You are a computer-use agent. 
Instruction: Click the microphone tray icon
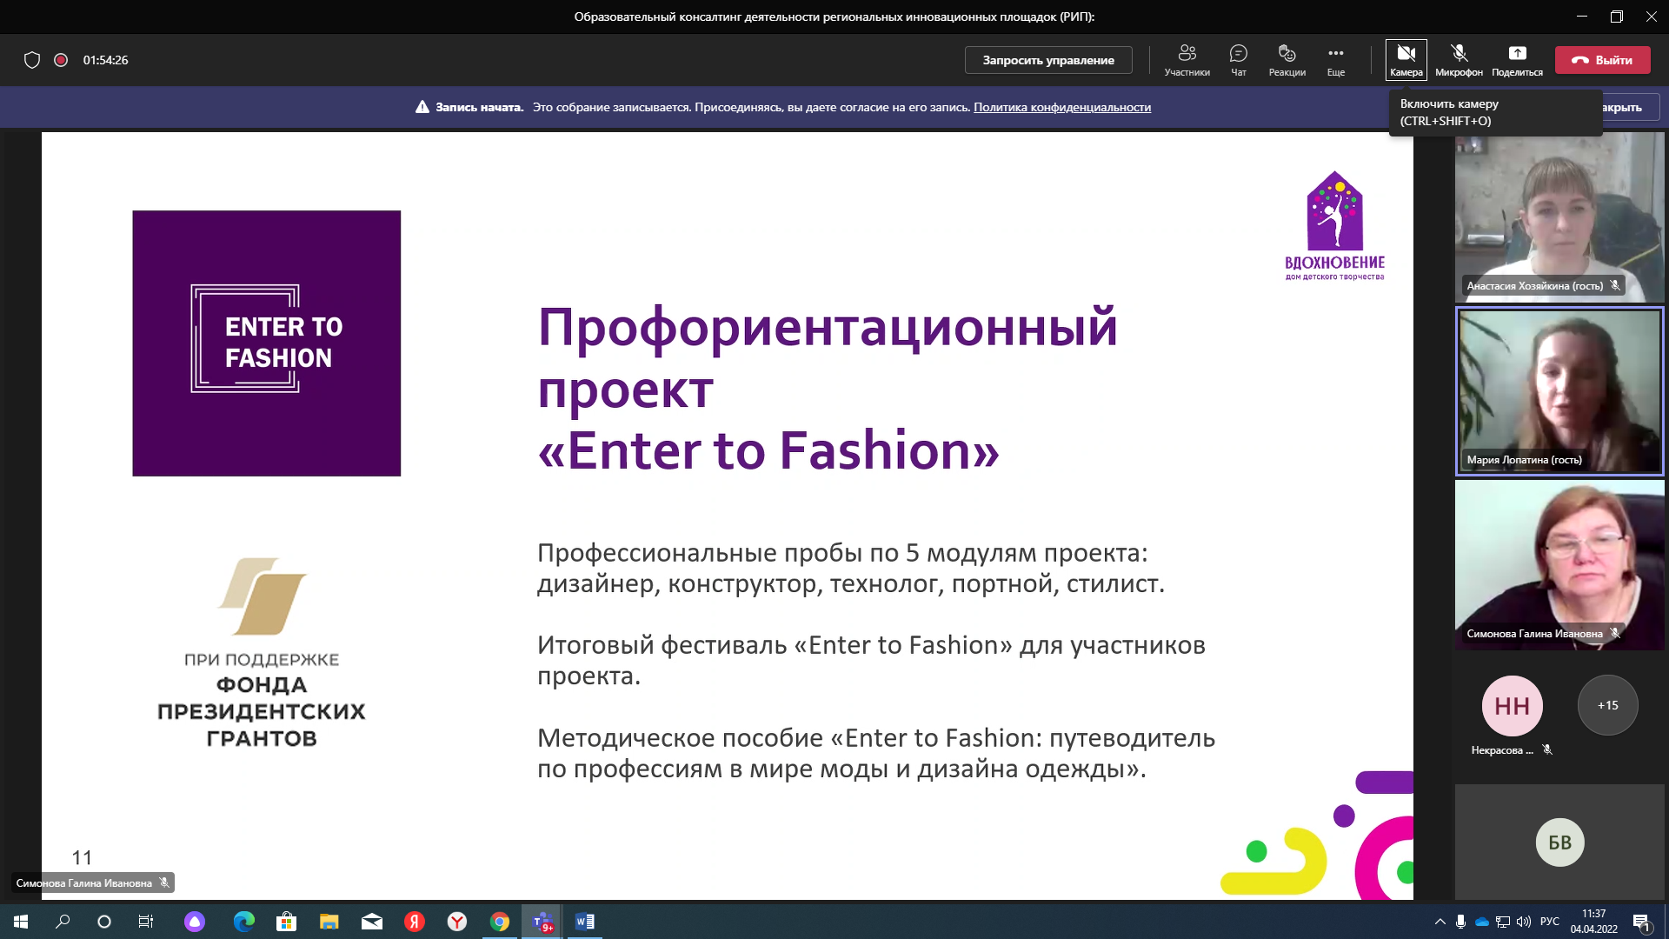click(1461, 922)
